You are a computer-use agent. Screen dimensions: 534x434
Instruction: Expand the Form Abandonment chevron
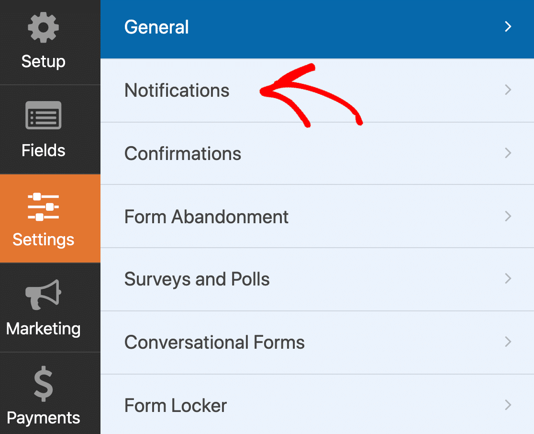click(508, 217)
